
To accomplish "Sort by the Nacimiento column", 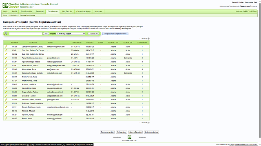I will [77, 42].
